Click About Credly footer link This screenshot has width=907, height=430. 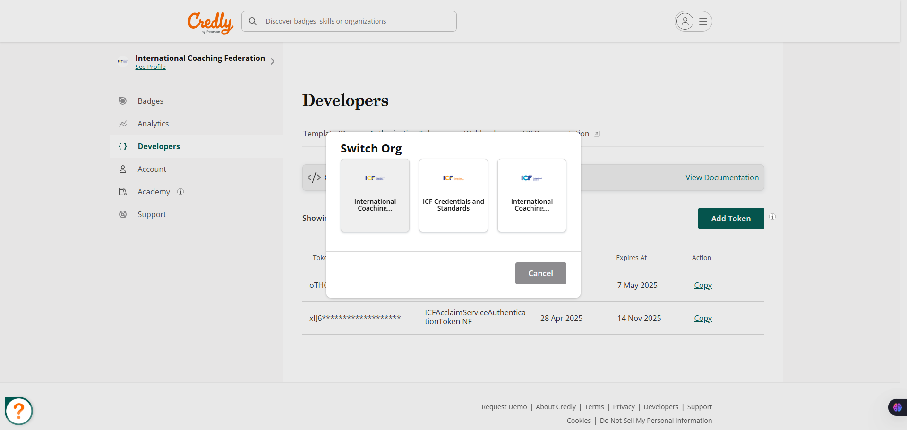click(x=556, y=407)
